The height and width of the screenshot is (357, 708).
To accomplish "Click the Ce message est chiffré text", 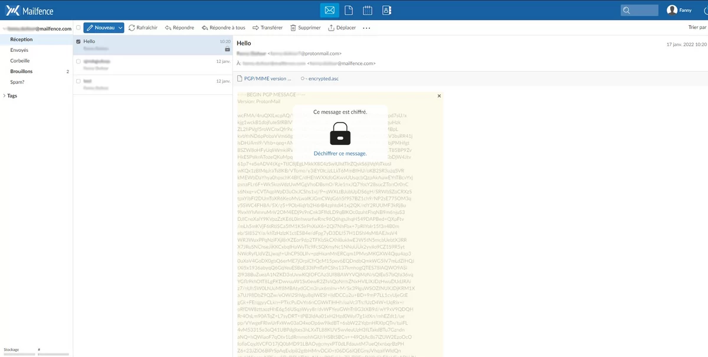I will pos(340,112).
